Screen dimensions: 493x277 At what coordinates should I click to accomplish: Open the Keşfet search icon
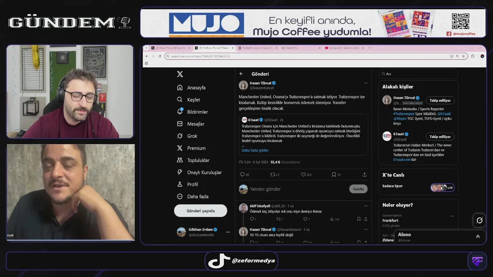coord(180,100)
